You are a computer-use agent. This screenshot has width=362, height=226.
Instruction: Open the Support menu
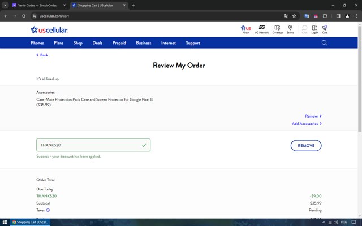point(193,43)
